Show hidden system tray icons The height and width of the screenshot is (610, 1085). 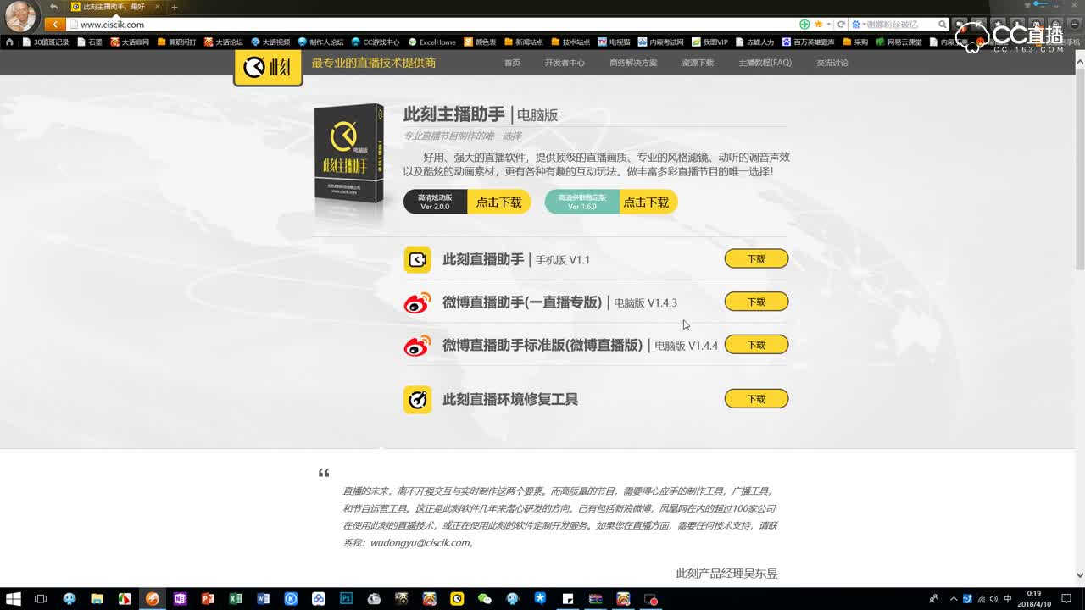point(954,599)
